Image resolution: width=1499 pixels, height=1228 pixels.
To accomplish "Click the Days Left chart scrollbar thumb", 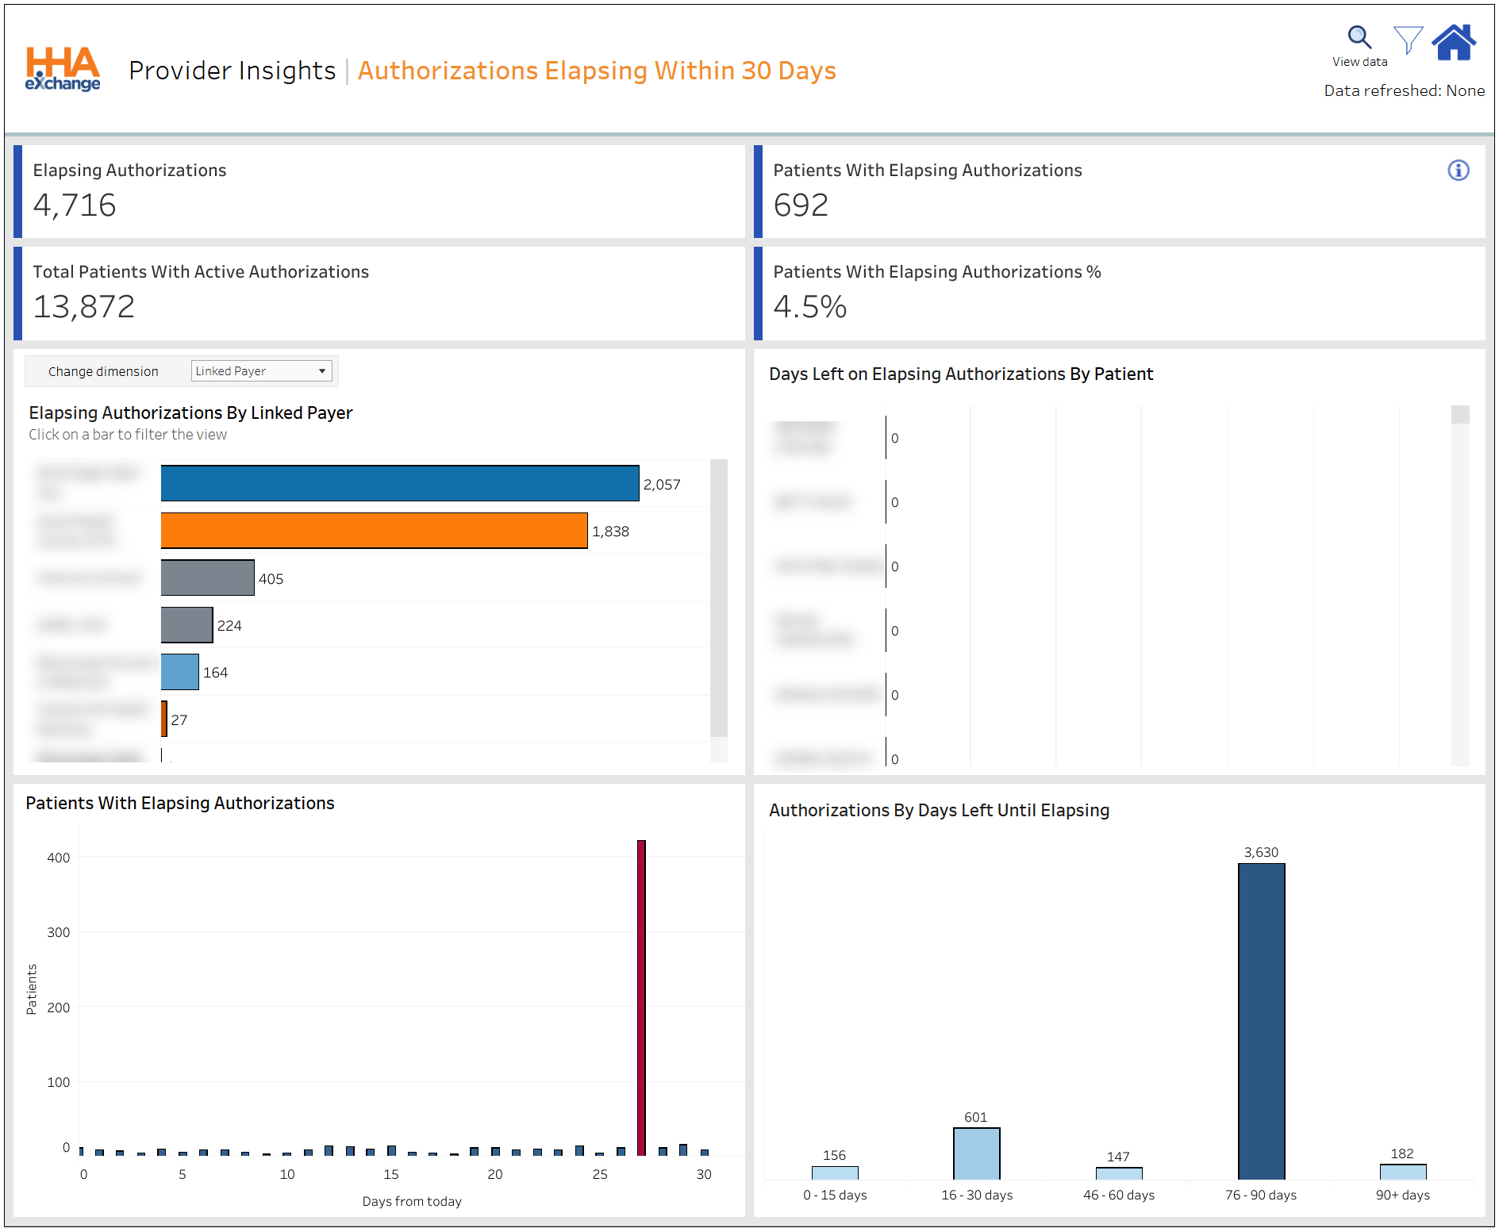I will pyautogui.click(x=1459, y=415).
